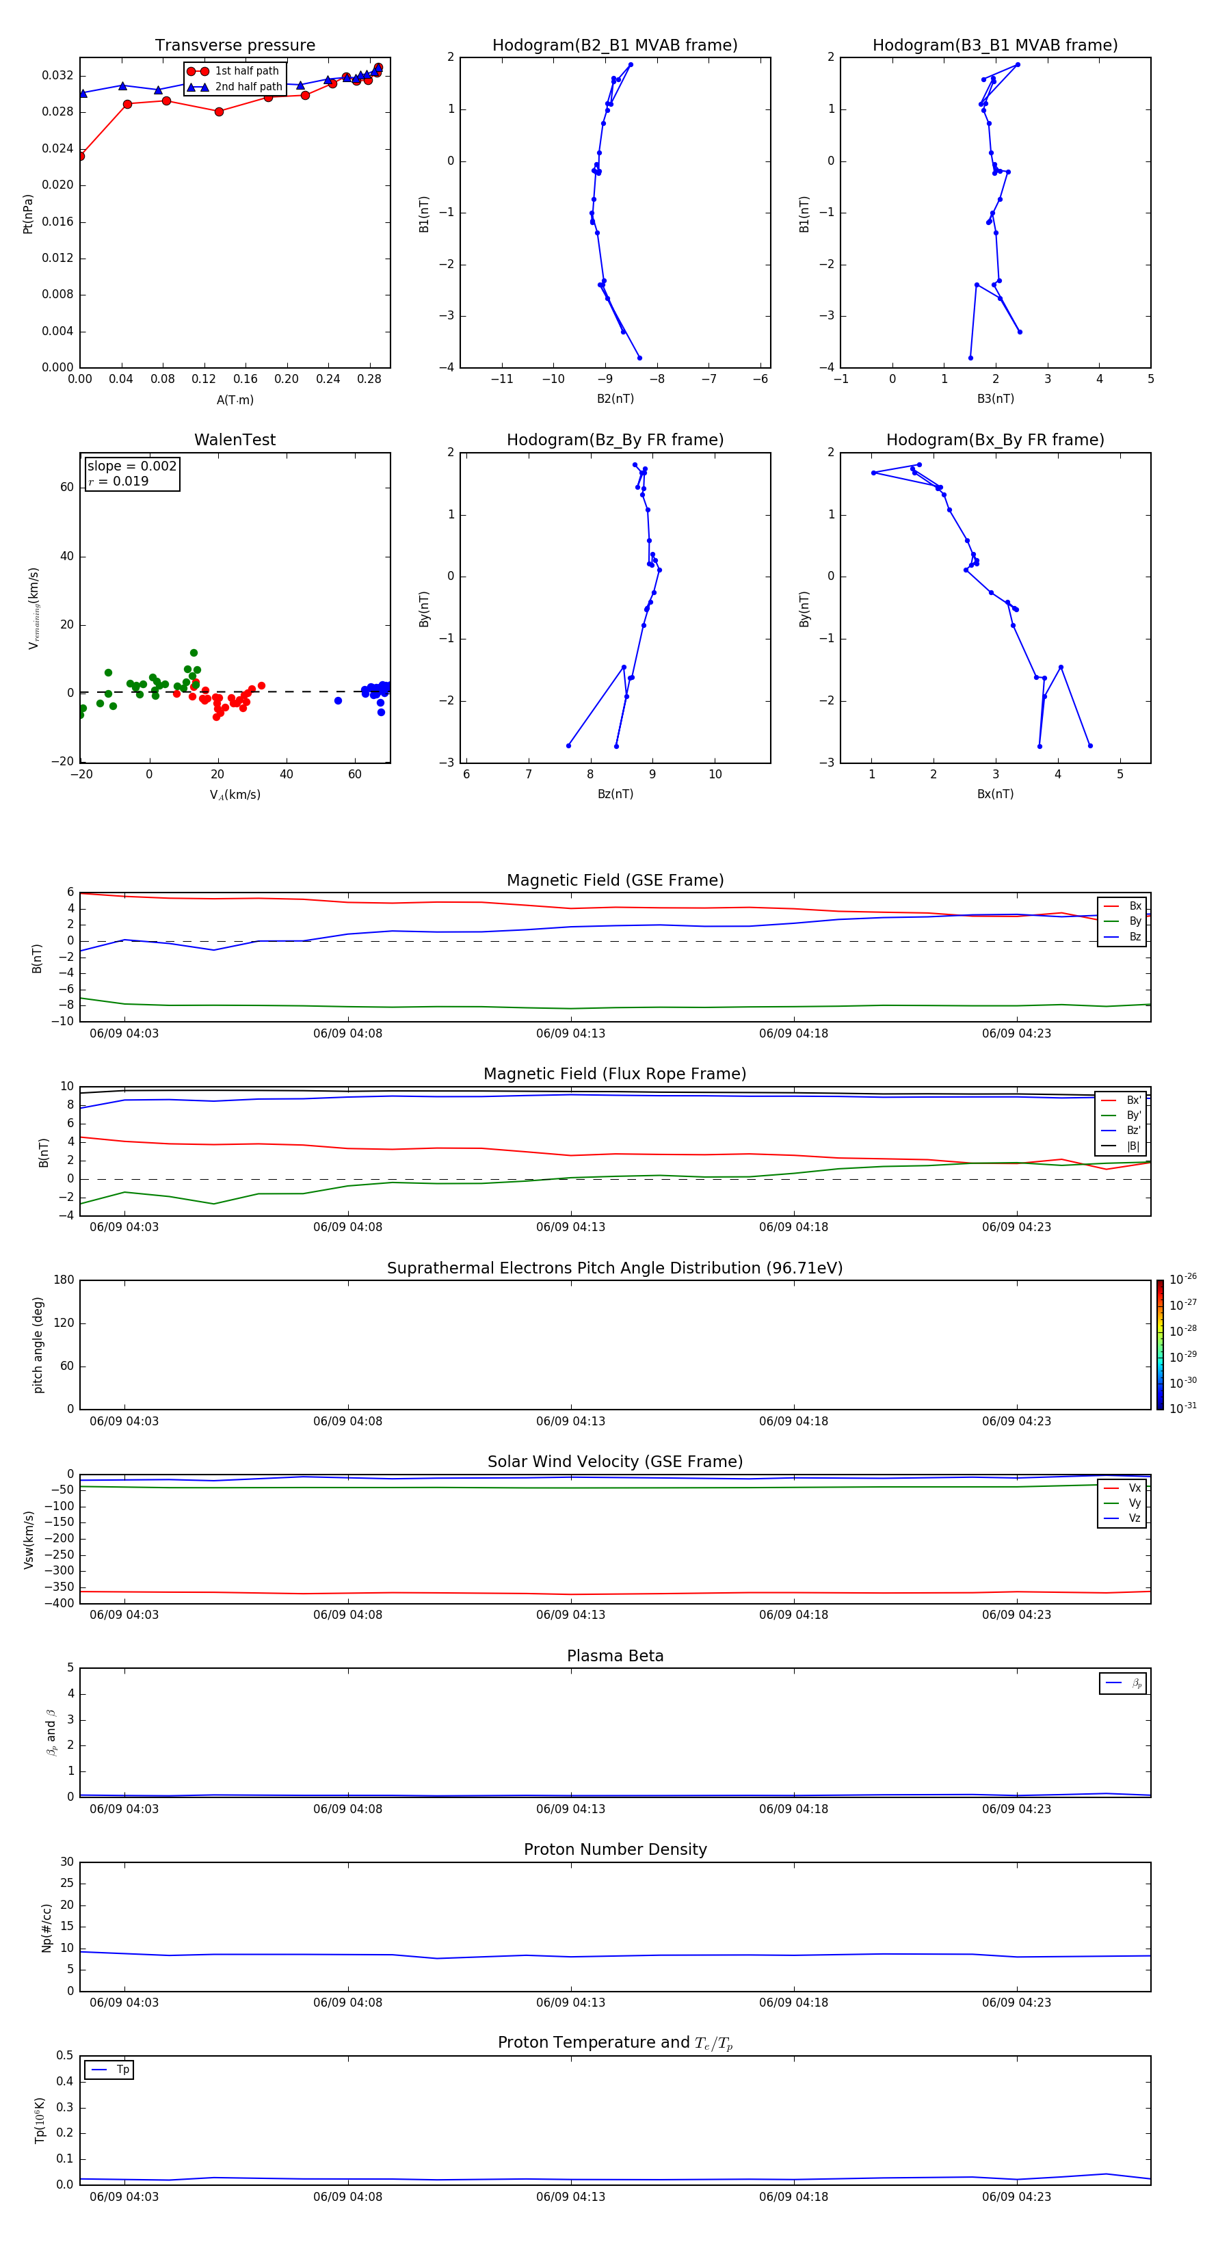Screen dimensions: 1231x2257
Task: Click the "Solar Wind Velocity (GSE Frame)" title
Action: [x=615, y=1462]
